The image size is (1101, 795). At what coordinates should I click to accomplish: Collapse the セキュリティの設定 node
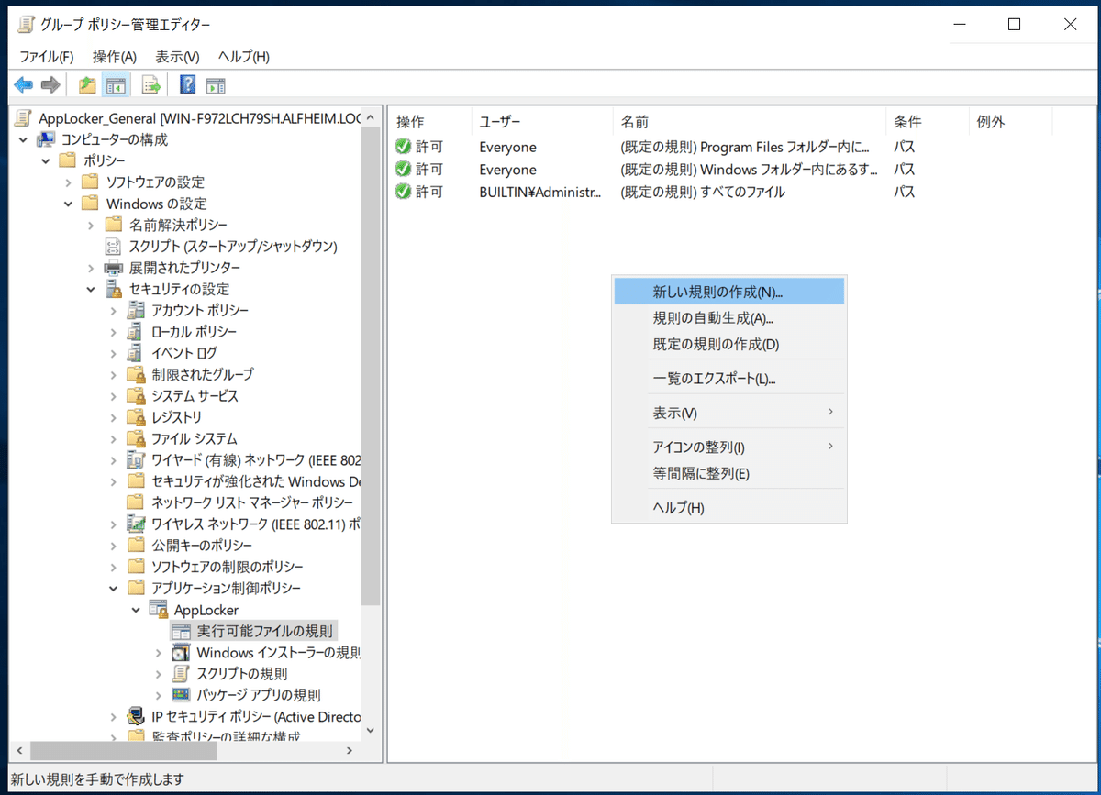tap(91, 289)
